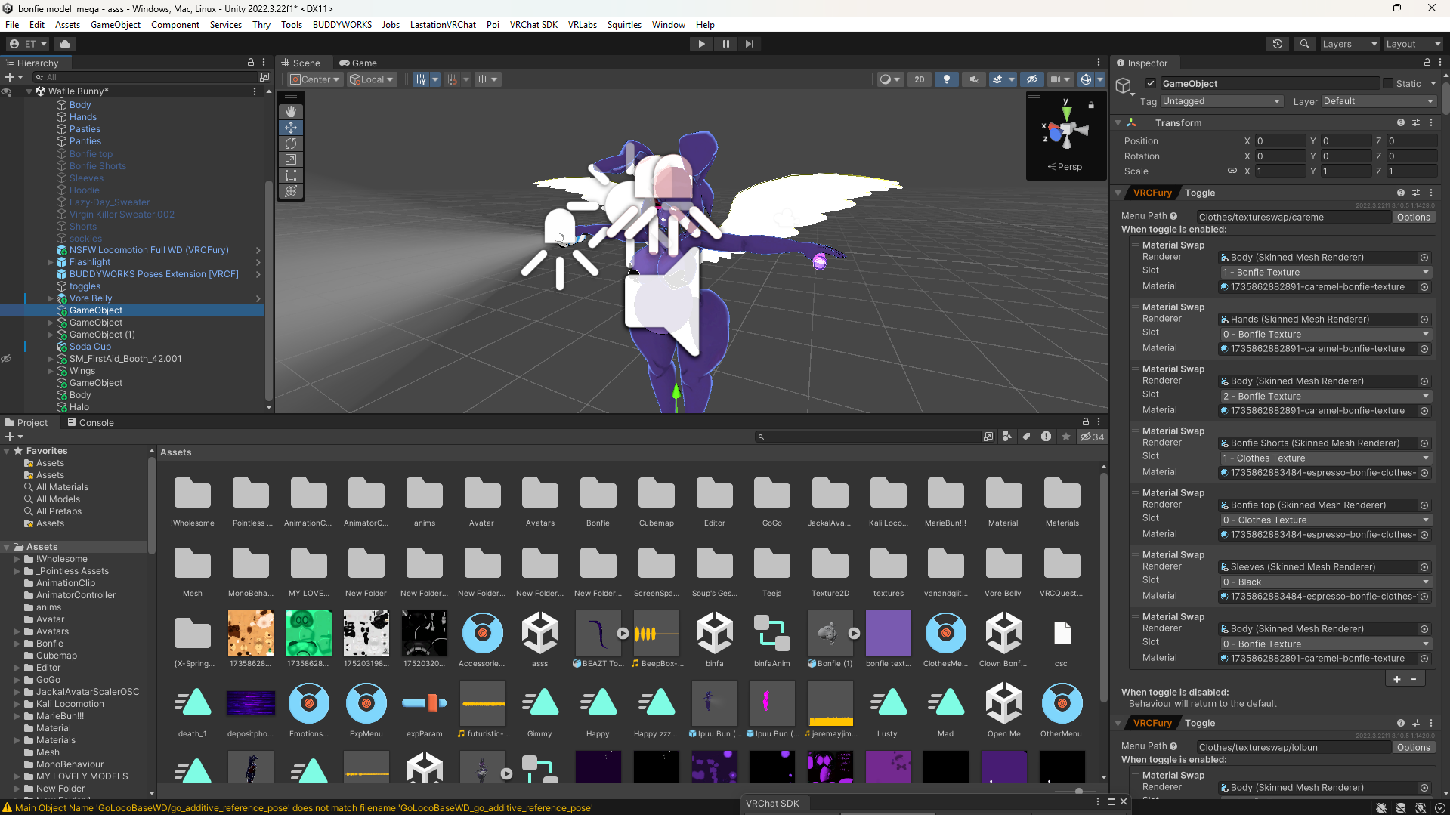Click the Menu Path field Clothes/textureswap/caremel

point(1293,218)
